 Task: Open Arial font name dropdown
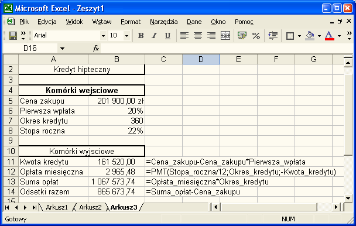click(x=103, y=36)
